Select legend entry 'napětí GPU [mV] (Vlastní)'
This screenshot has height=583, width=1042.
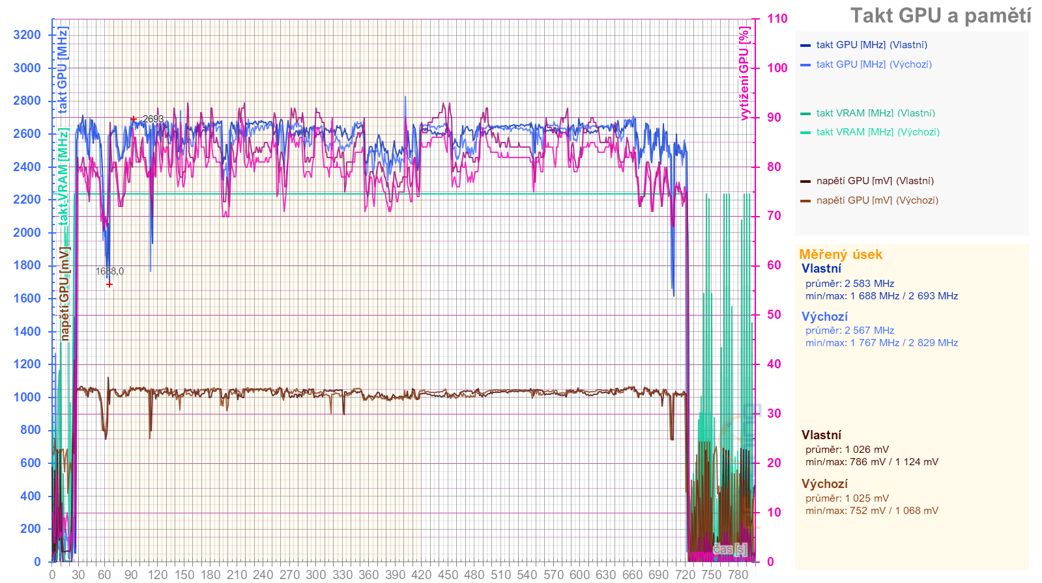coord(875,181)
